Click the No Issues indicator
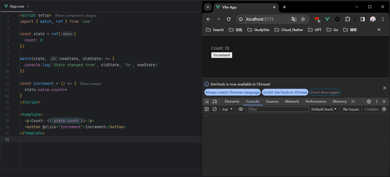390x177 pixels. click(351, 109)
